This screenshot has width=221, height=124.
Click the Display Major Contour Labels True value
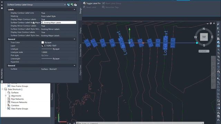click(x=43, y=19)
